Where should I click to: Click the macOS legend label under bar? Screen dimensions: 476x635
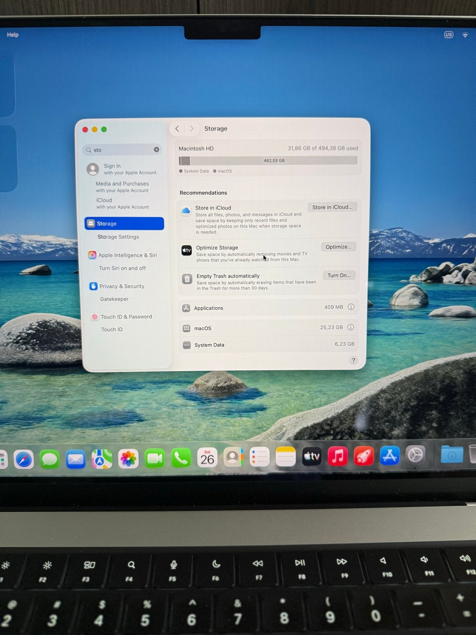coord(225,171)
